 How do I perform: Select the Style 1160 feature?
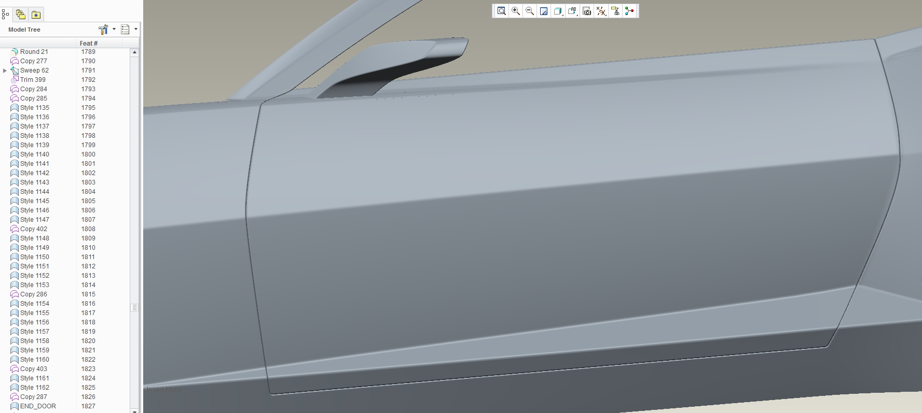35,360
